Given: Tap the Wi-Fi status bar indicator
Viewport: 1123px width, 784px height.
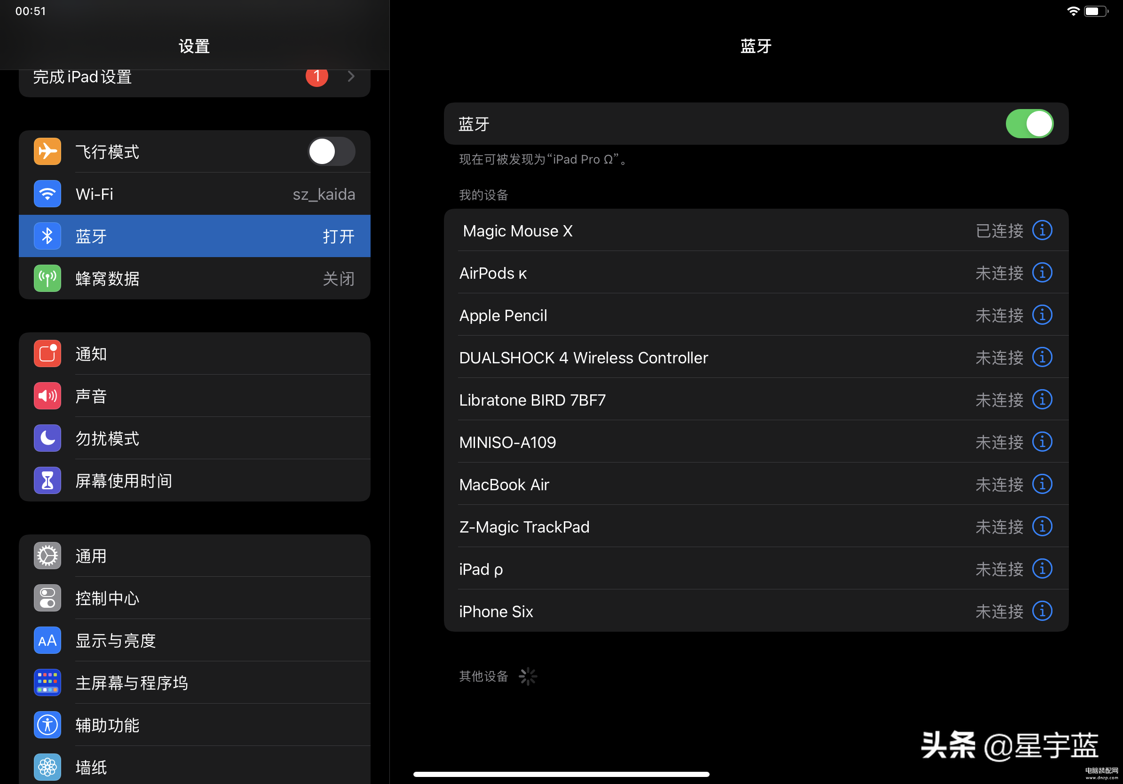Looking at the screenshot, I should coord(1073,11).
